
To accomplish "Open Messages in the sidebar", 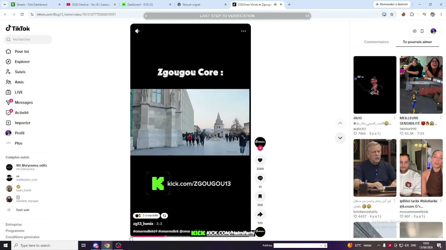I will (x=19, y=102).
